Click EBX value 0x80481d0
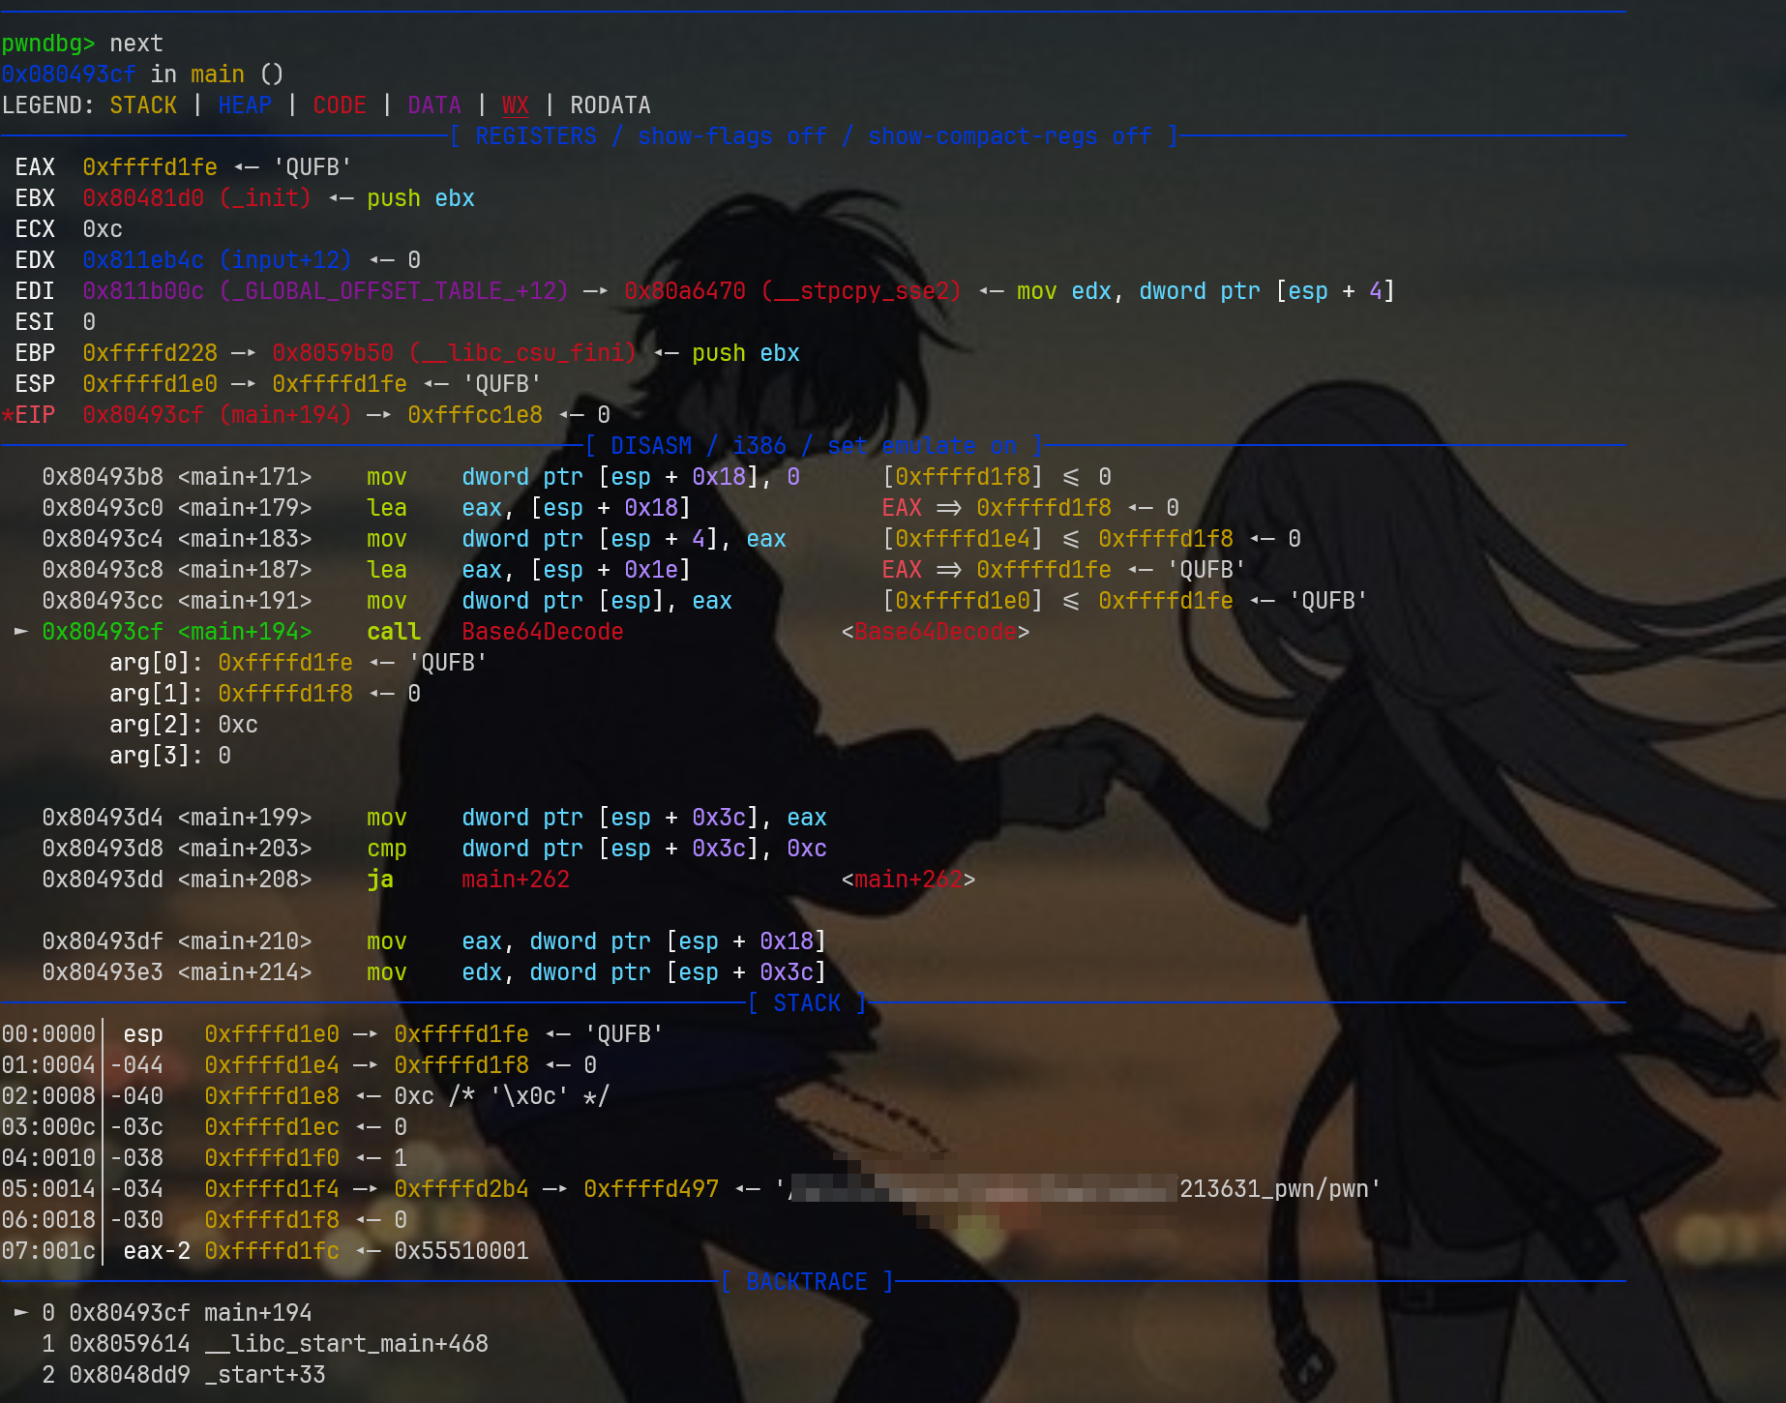1786x1403 pixels. (143, 198)
